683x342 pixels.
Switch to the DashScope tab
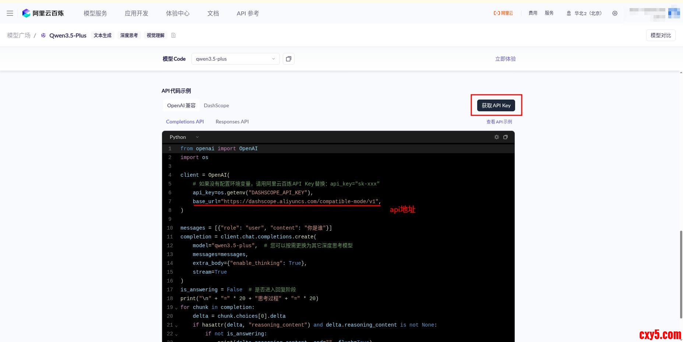point(216,105)
